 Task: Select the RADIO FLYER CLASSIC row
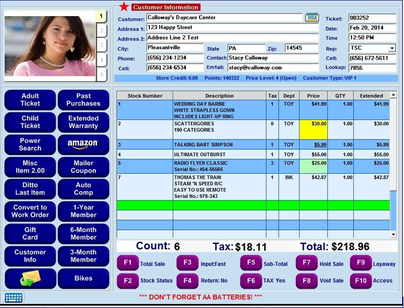(253, 166)
